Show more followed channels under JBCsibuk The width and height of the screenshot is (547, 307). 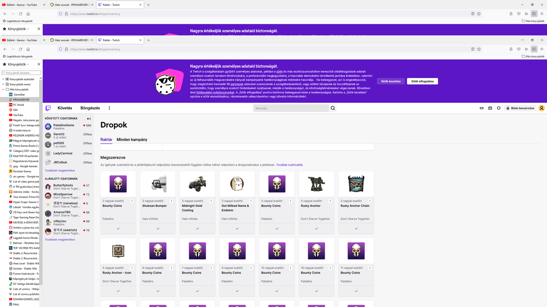60,170
